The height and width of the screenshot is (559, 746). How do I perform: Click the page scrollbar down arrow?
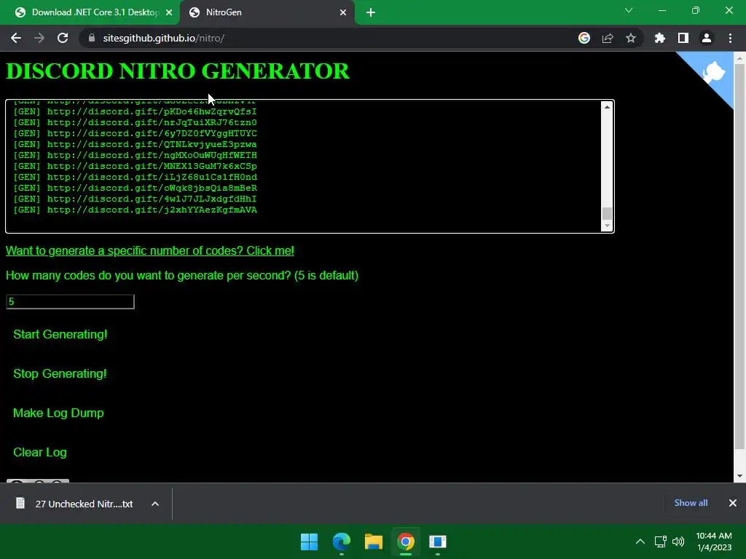(739, 476)
